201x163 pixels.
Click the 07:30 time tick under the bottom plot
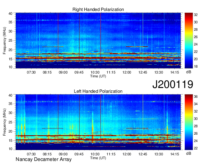click(31, 154)
